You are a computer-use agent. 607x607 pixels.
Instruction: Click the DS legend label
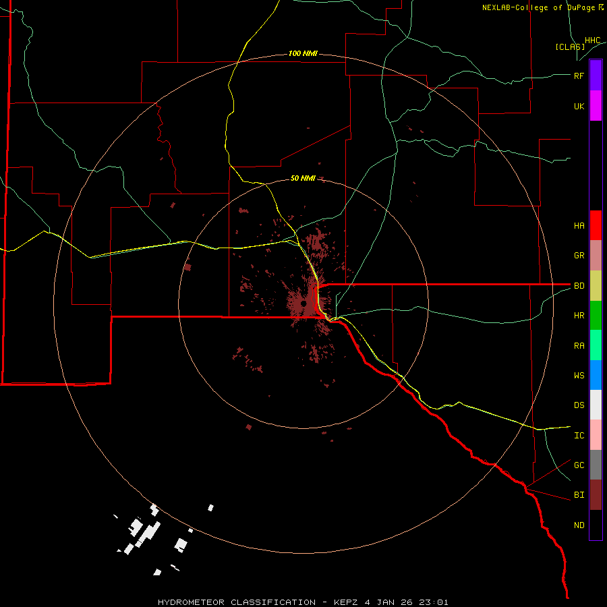579,405
